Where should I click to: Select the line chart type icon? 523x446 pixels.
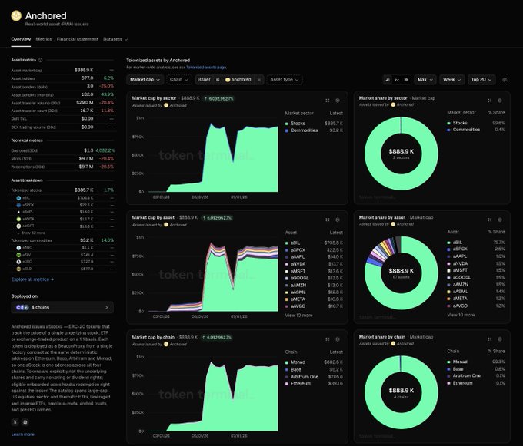(397, 80)
